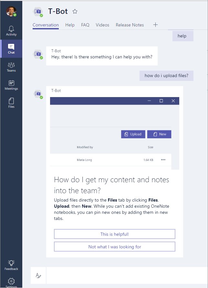Open the Activity bell icon
Screen dimensions: 208x288
(11, 31)
